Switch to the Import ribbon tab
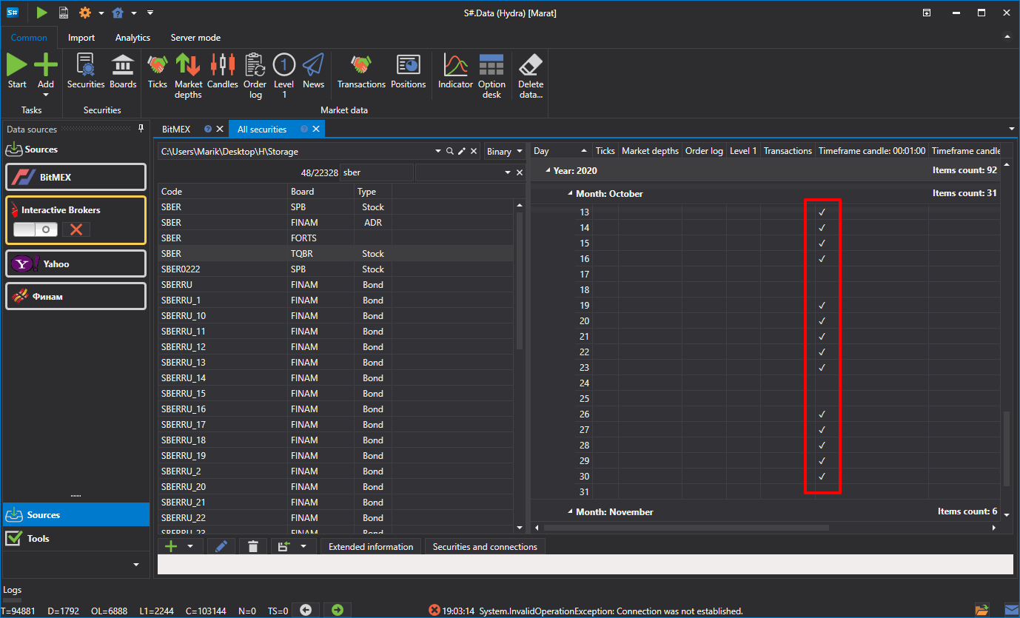Viewport: 1020px width, 618px height. click(x=81, y=38)
